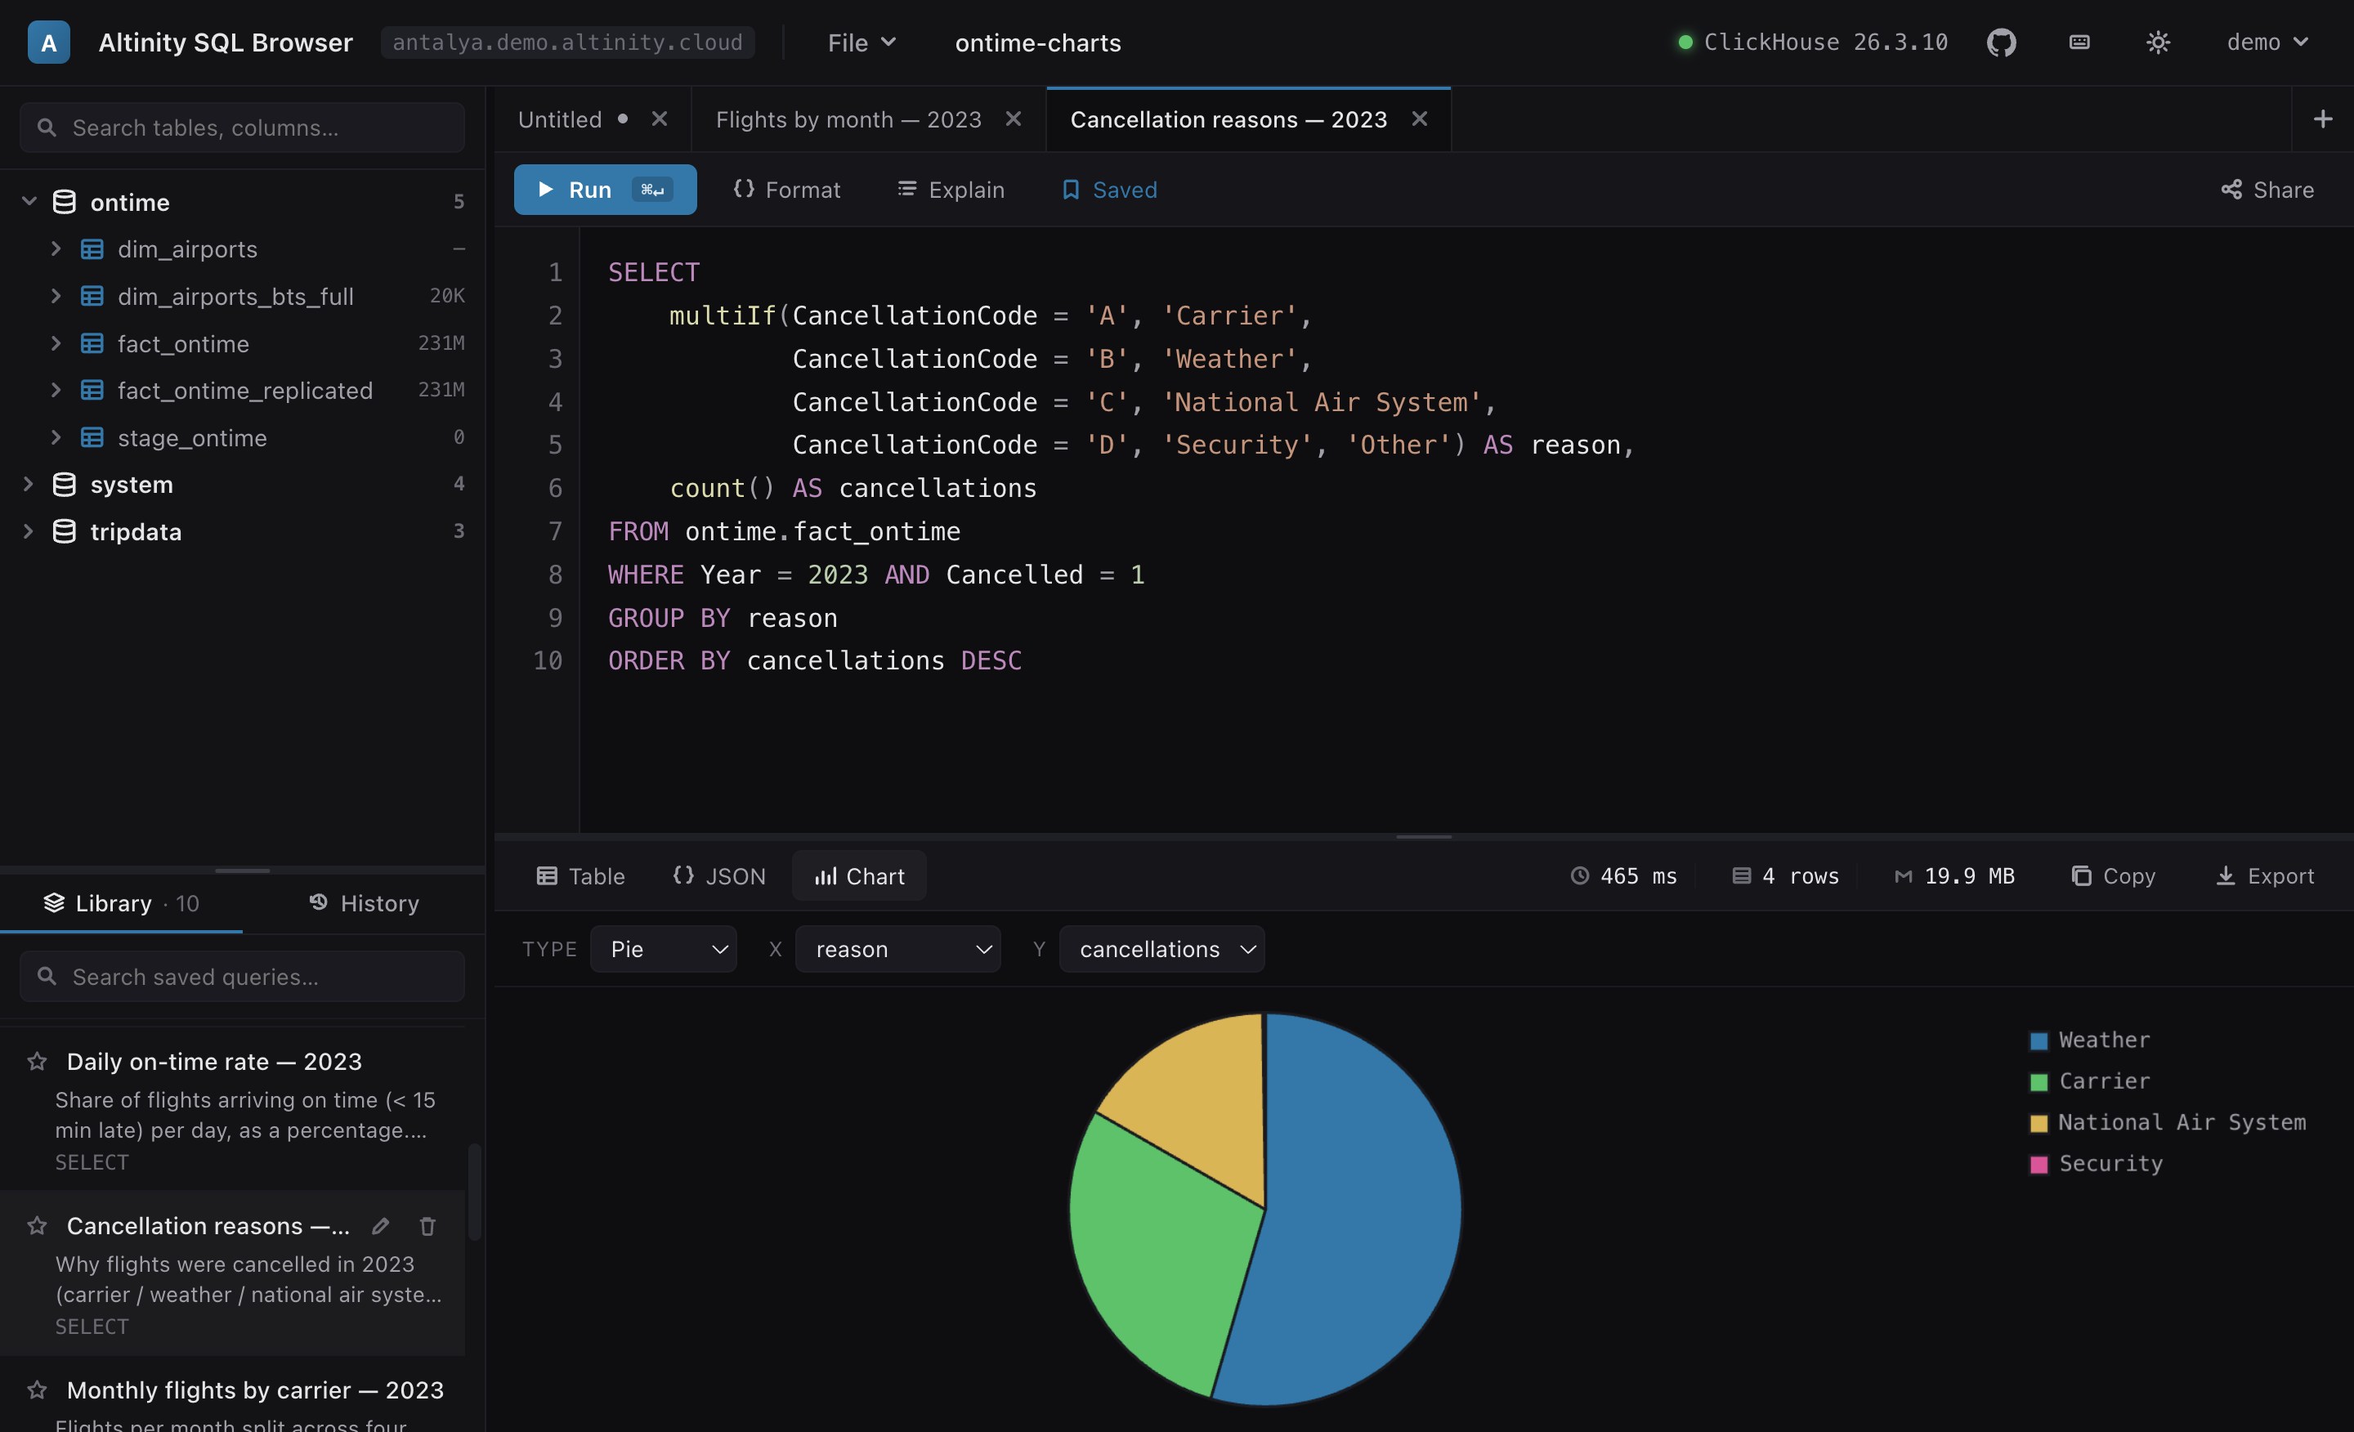Star the Cancellation reasons saved query
The image size is (2354, 1432).
coord(38,1226)
